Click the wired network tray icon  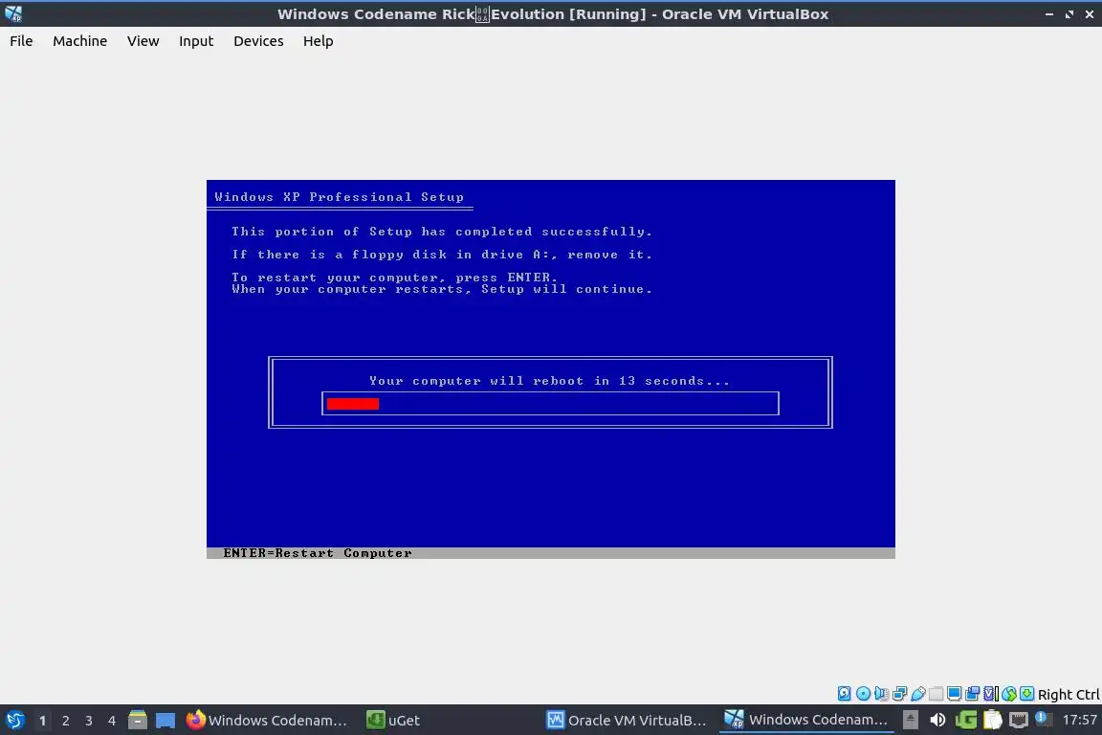point(1019,720)
